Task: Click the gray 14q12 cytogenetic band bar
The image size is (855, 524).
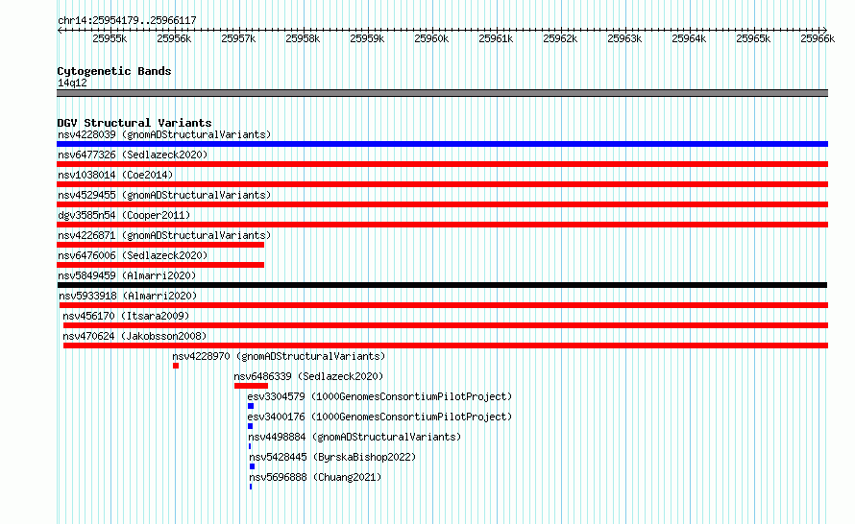Action: pyautogui.click(x=442, y=93)
